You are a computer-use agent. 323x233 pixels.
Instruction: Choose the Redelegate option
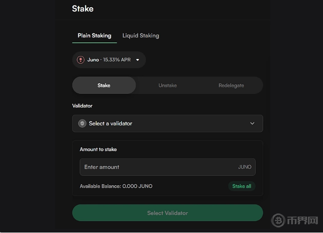(231, 85)
